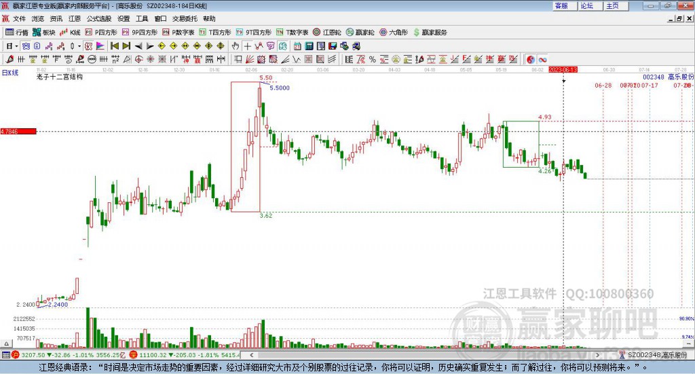Click the up-arrow button beside volume panel

[6, 344]
